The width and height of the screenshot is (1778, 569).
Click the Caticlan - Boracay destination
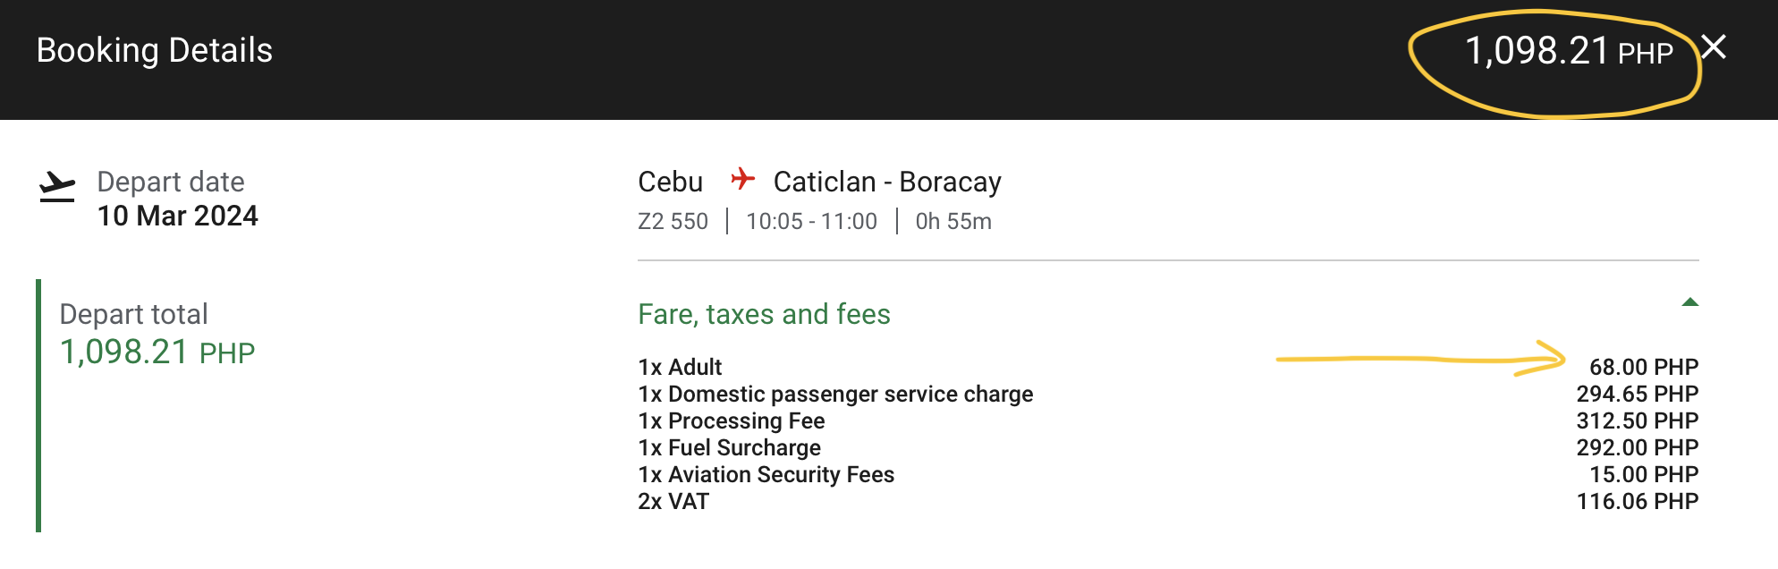pos(886,182)
